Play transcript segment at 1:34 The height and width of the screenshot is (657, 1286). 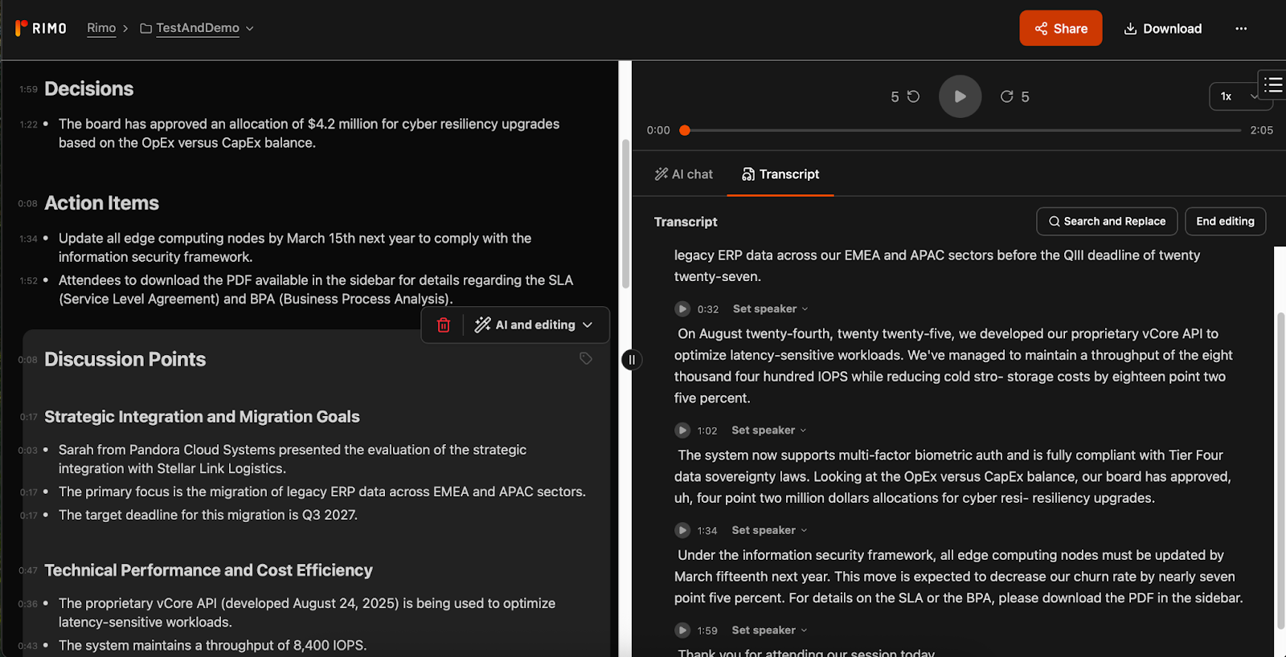click(x=682, y=531)
